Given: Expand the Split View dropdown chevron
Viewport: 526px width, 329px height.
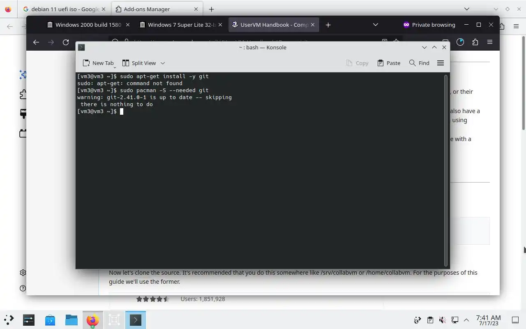Looking at the screenshot, I should [163, 63].
